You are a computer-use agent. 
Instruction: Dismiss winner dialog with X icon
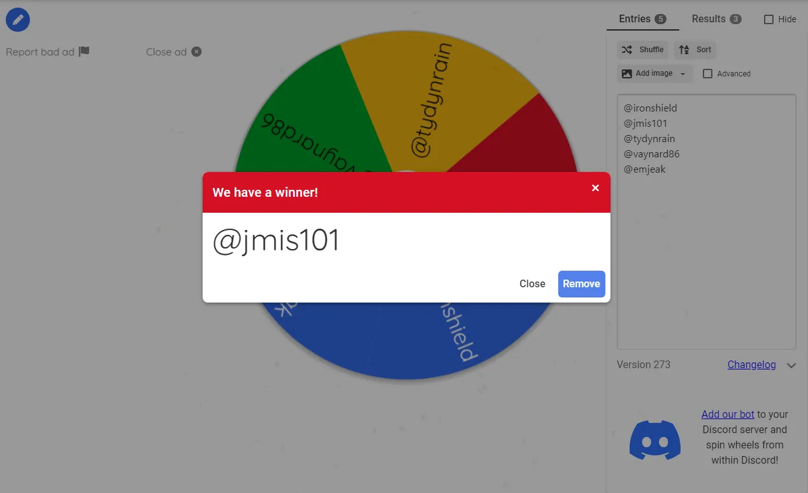pos(595,188)
